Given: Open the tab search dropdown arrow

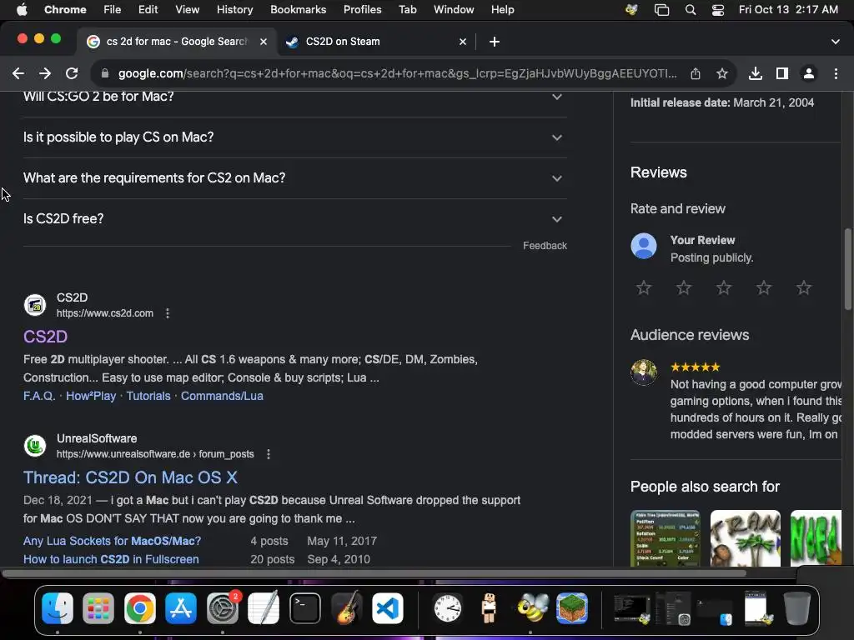Looking at the screenshot, I should pos(836,42).
